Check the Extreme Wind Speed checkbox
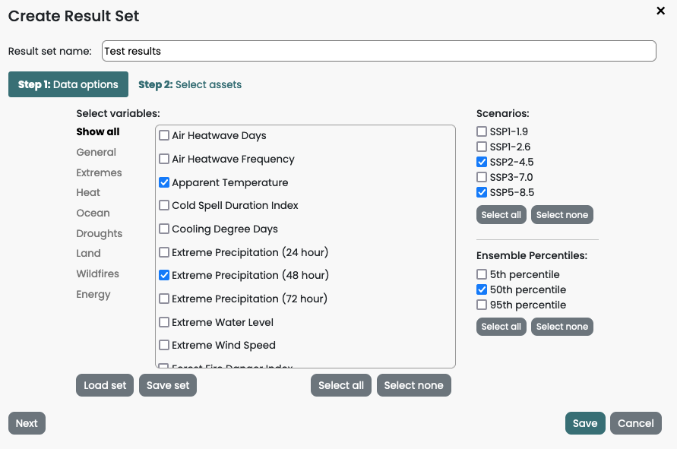The height and width of the screenshot is (449, 677). (164, 345)
